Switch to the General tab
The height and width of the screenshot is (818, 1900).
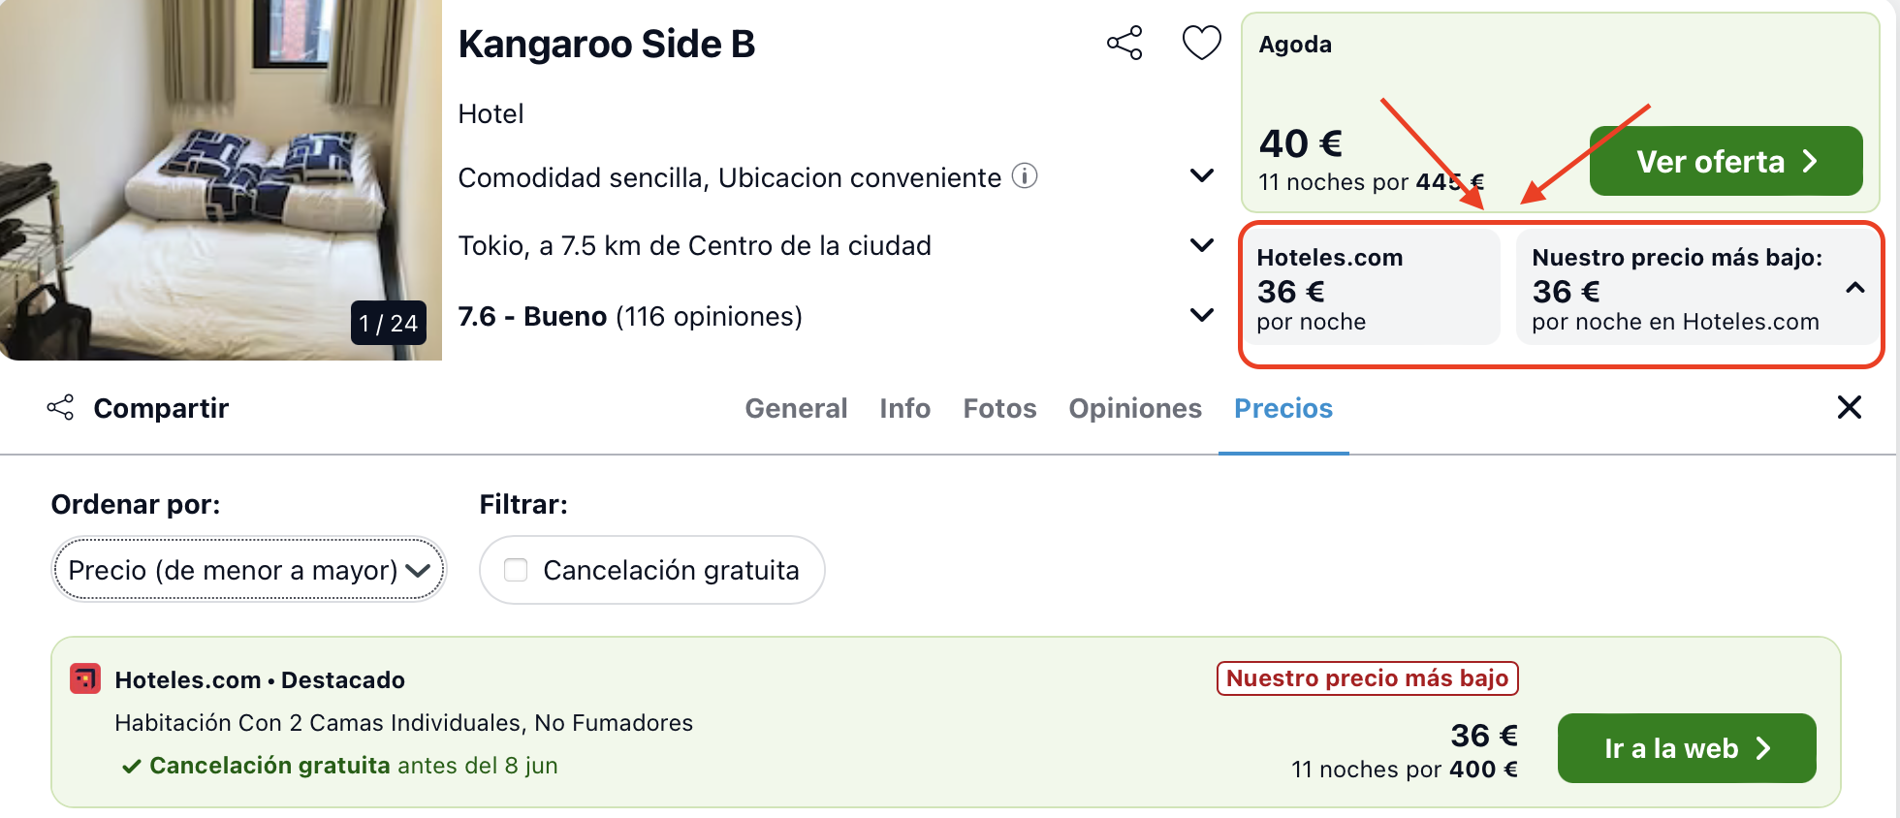pos(796,408)
